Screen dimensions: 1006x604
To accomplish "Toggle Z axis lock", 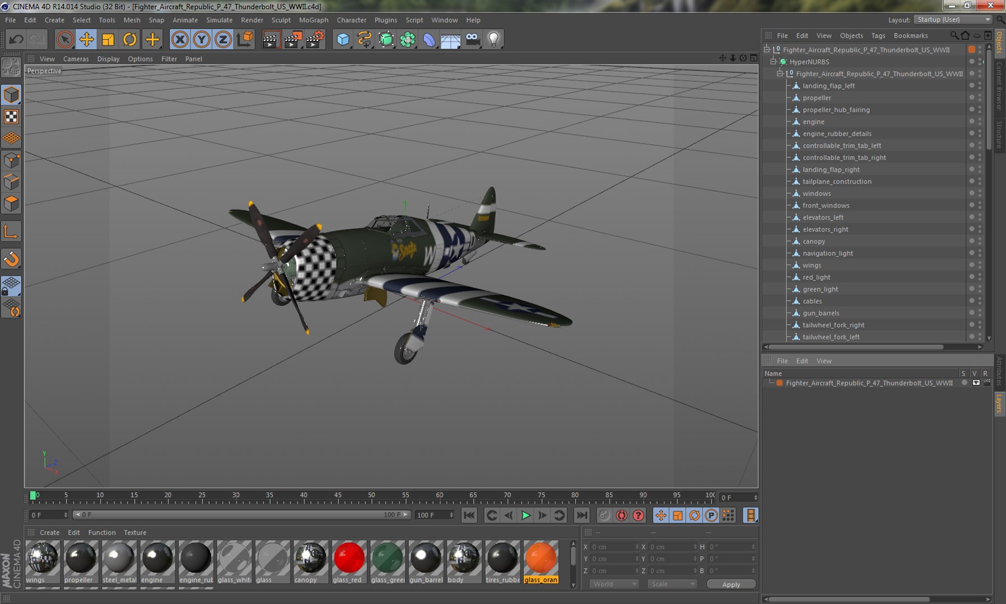I will (223, 39).
